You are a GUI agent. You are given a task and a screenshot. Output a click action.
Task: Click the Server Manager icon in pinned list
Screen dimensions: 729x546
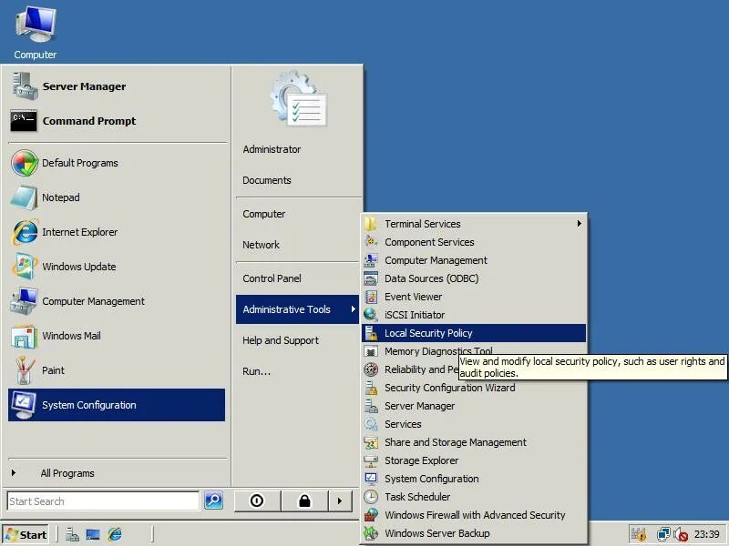25,86
